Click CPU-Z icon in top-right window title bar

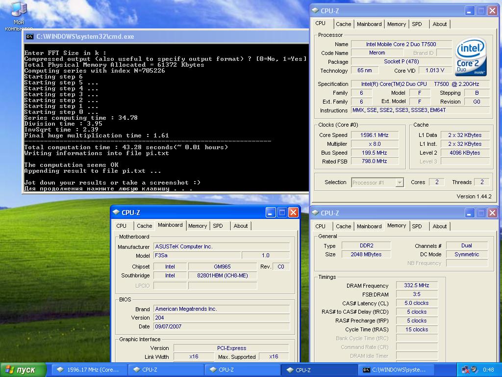[x=315, y=11]
